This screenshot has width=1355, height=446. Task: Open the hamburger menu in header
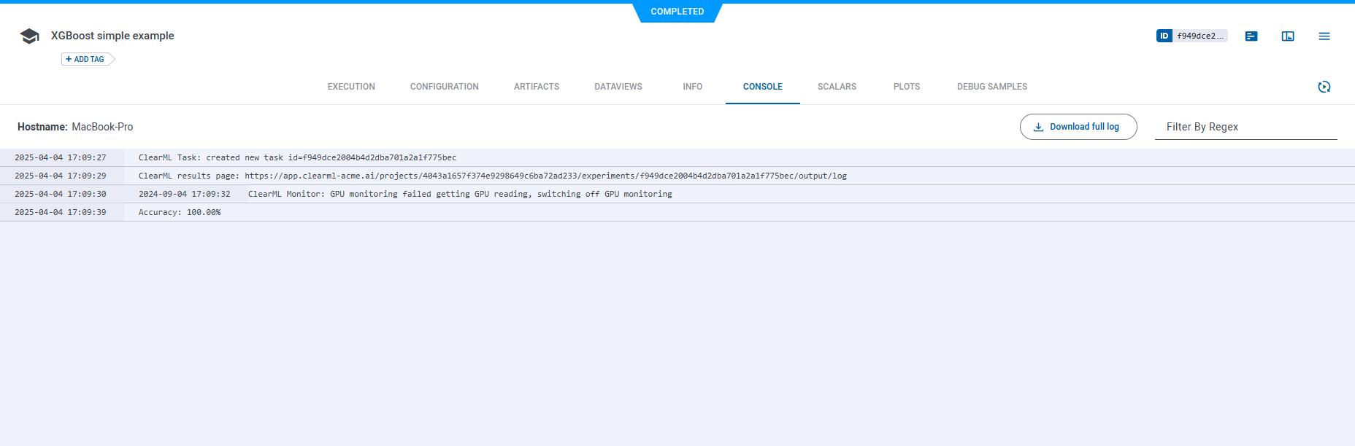pos(1324,36)
